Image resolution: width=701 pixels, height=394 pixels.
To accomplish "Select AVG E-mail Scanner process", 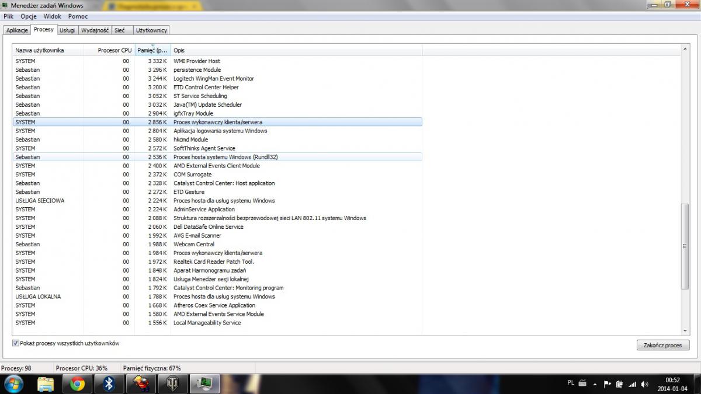I will (x=217, y=235).
